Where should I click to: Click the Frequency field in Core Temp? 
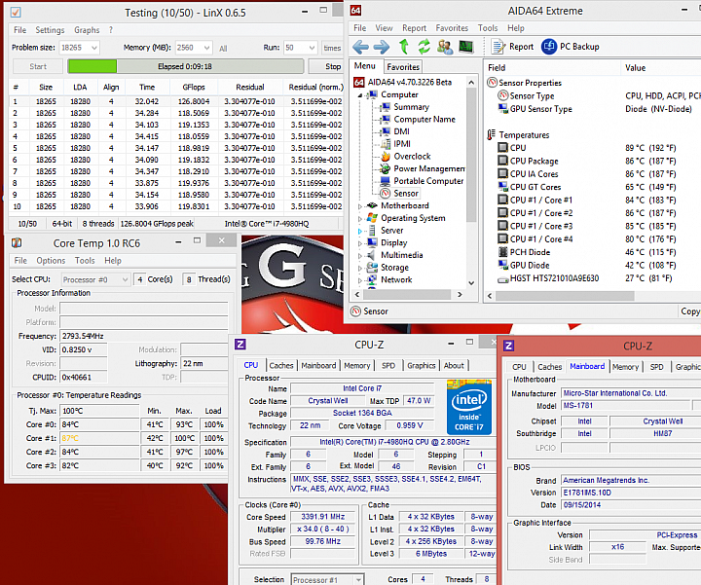(x=144, y=336)
